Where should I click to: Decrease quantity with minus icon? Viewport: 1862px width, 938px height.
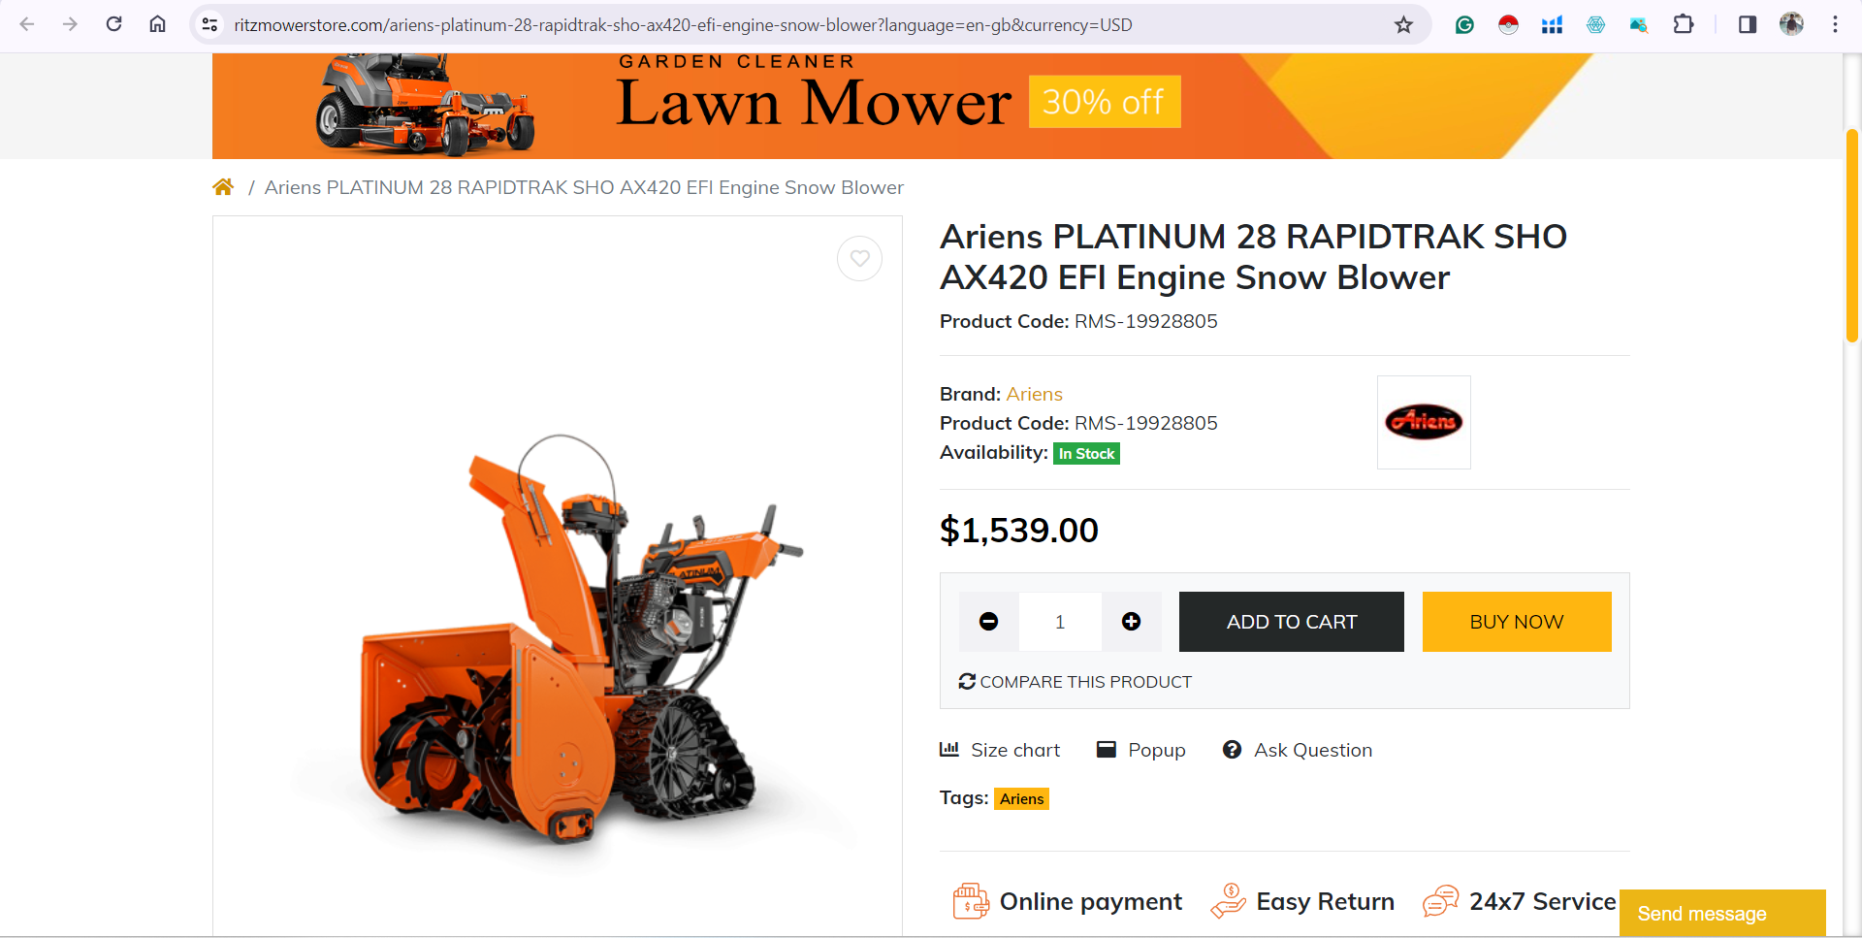click(988, 622)
